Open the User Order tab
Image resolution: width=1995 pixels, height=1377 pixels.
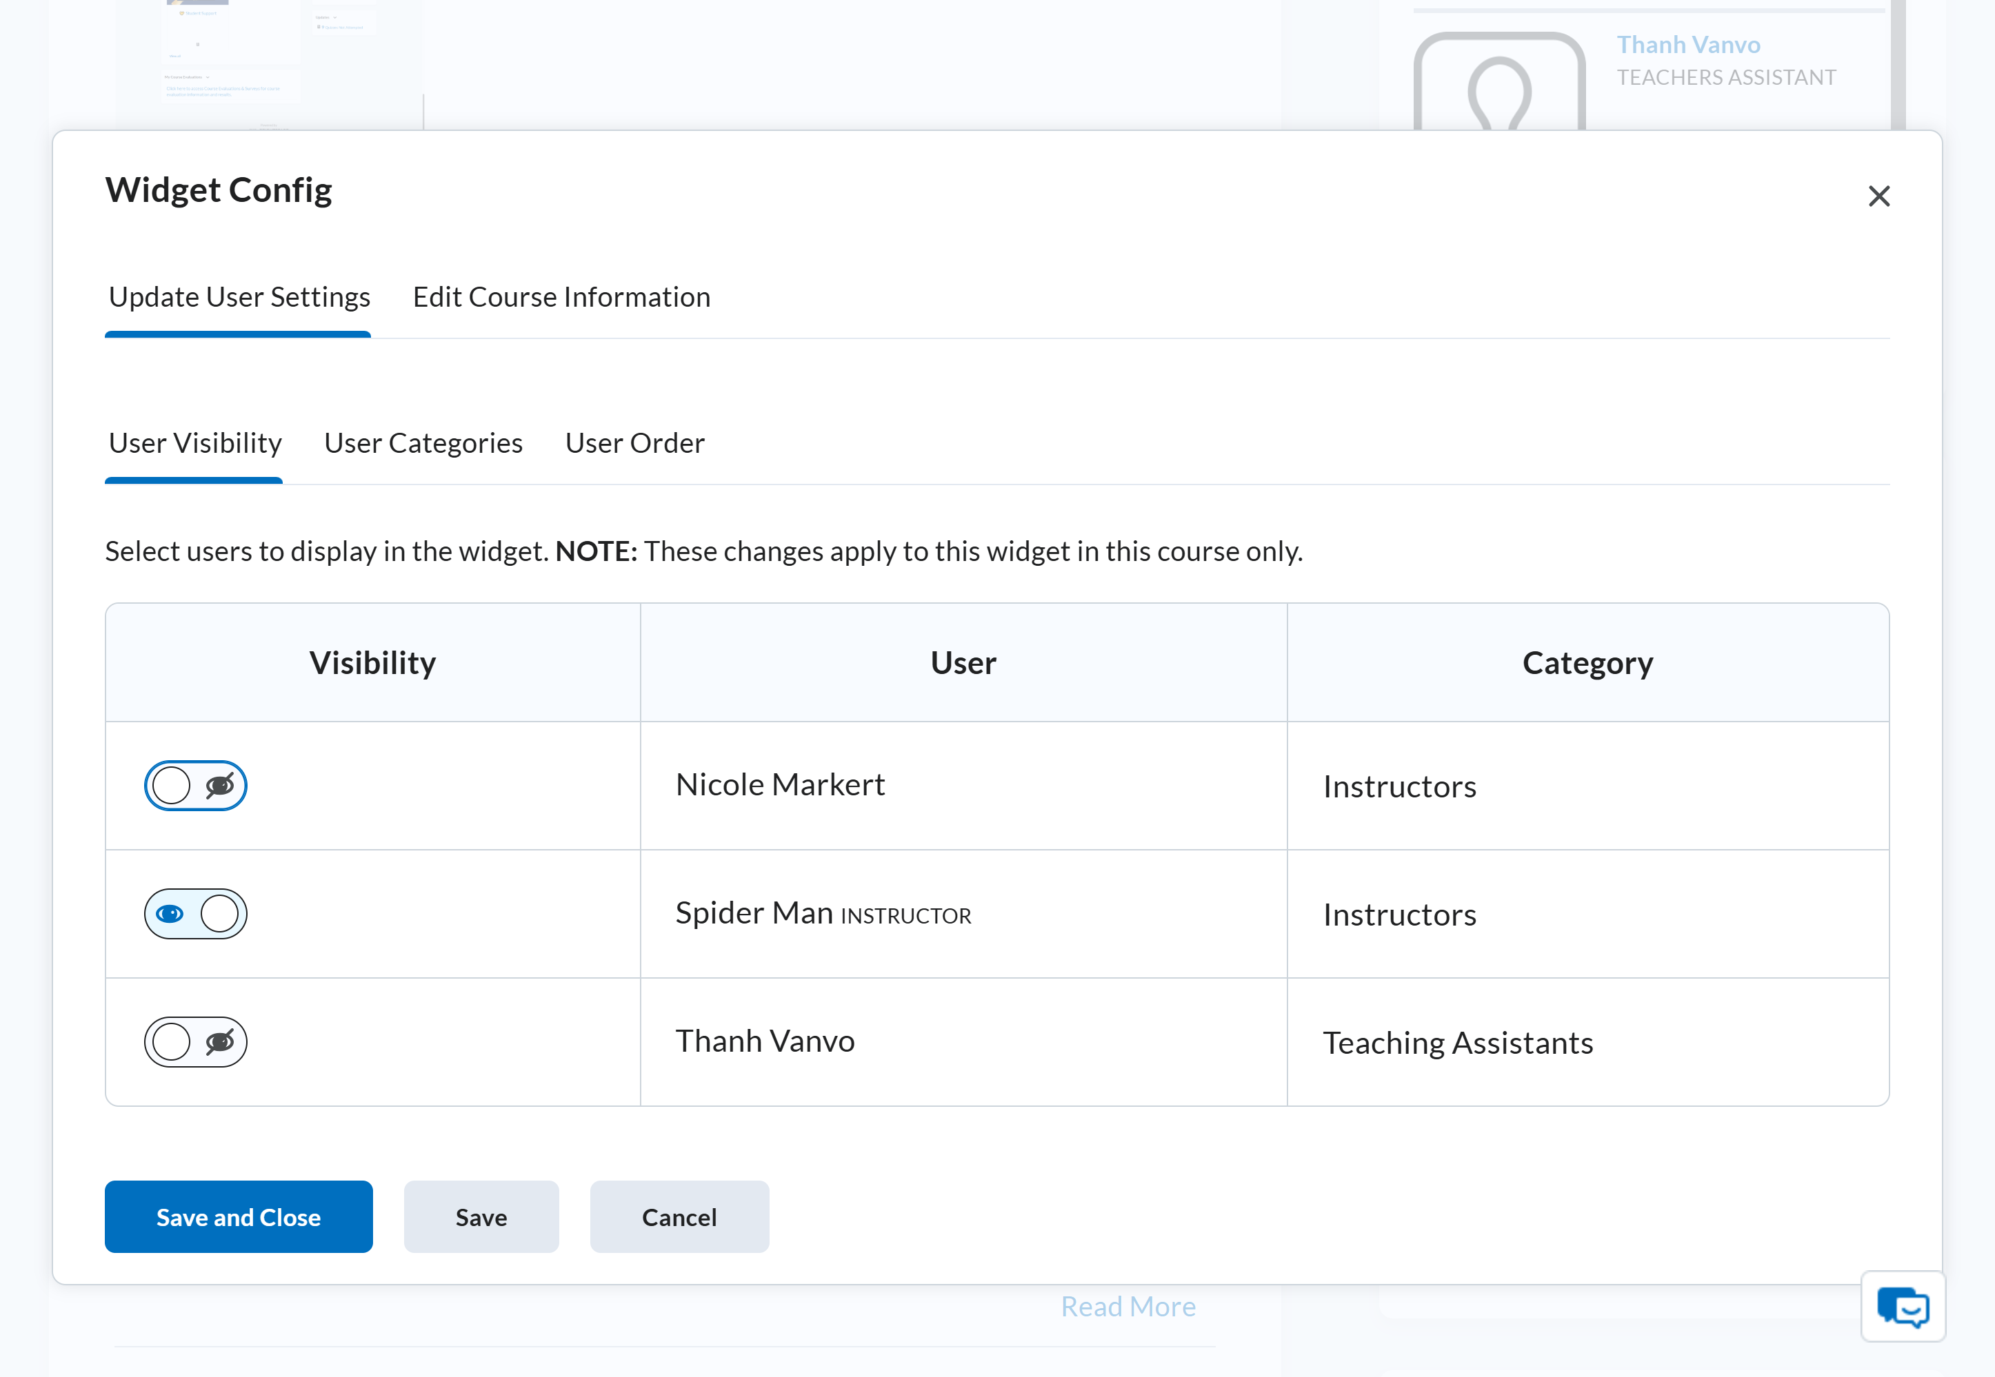[x=634, y=442]
